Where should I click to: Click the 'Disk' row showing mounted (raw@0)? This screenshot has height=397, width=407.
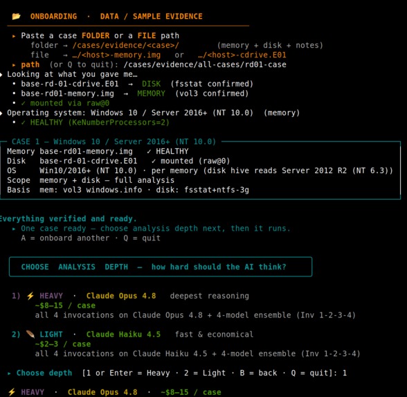coord(118,161)
